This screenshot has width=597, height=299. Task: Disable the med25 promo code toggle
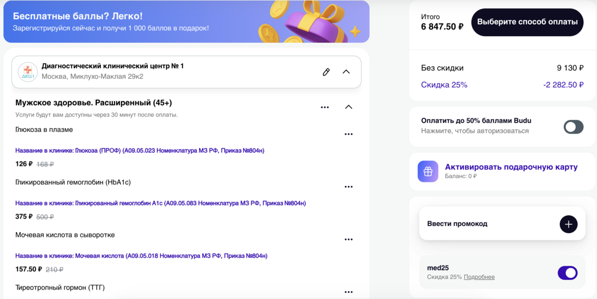click(567, 273)
